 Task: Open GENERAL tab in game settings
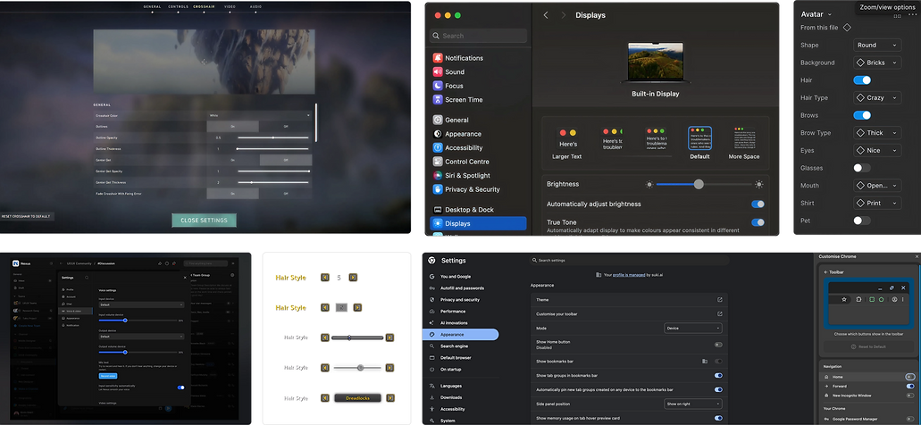pyautogui.click(x=152, y=6)
